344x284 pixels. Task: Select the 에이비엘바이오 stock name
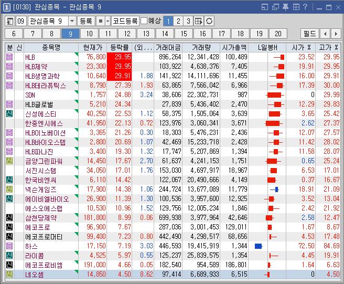[x=47, y=199]
